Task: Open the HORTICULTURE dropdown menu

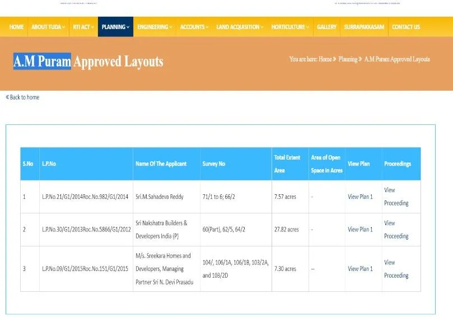Action: (290, 27)
